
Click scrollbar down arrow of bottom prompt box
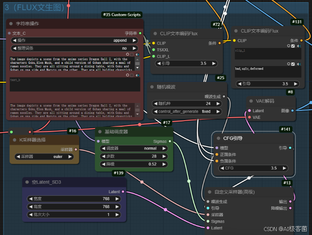click(137, 114)
